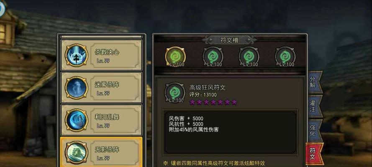Click the 符文槽 header label
Image resolution: width=372 pixels, height=167 pixels.
point(229,40)
